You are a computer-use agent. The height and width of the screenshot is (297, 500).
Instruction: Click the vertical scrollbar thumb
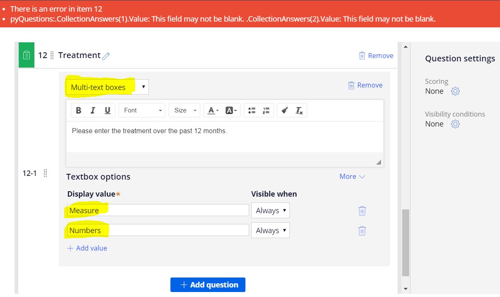click(x=405, y=243)
